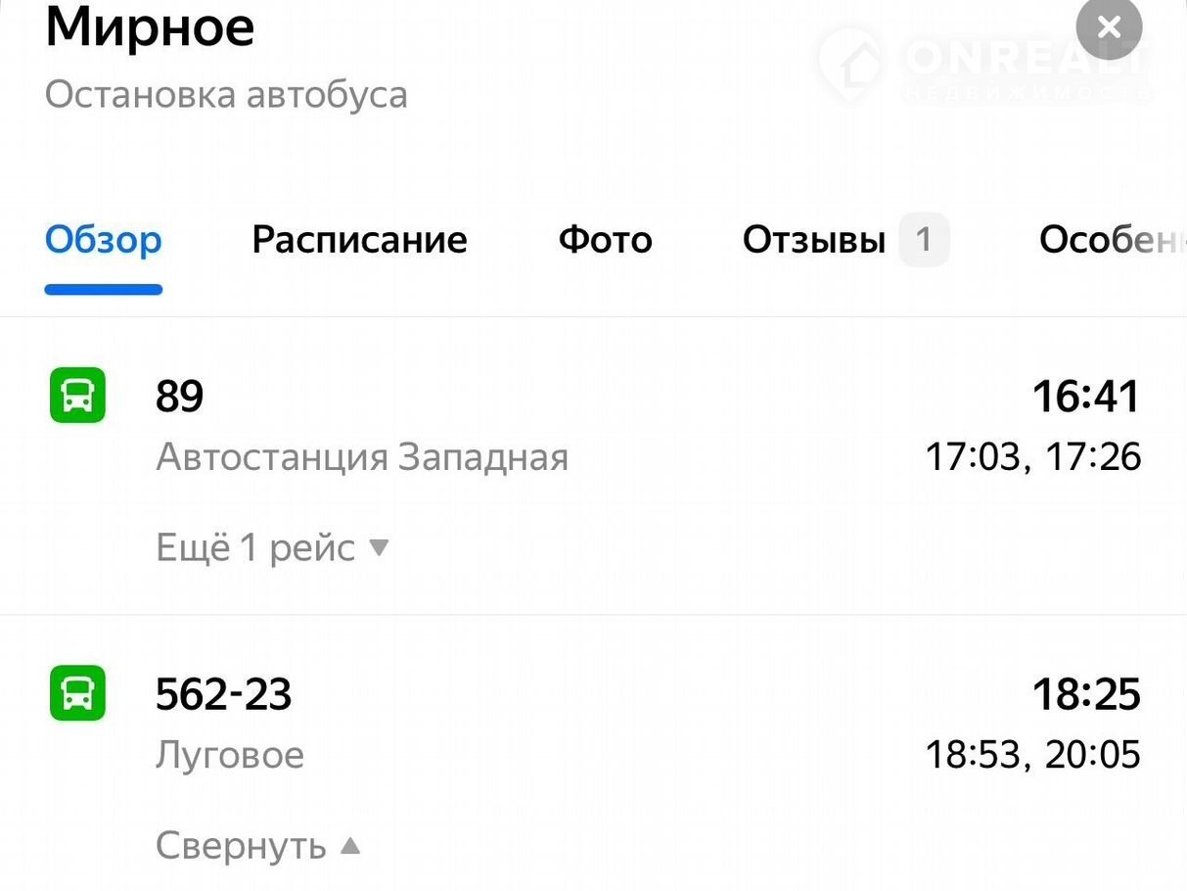This screenshot has height=891, width=1187.
Task: Switch to the Расписание tab
Action: point(359,240)
